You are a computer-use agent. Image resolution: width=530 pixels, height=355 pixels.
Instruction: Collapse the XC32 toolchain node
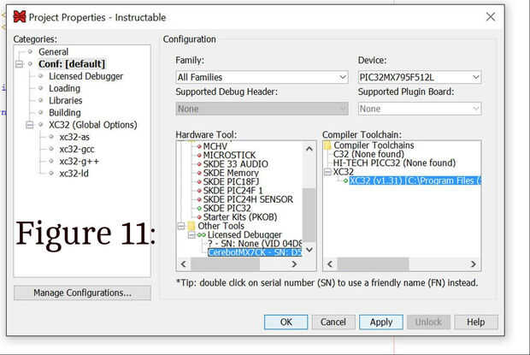(x=327, y=172)
